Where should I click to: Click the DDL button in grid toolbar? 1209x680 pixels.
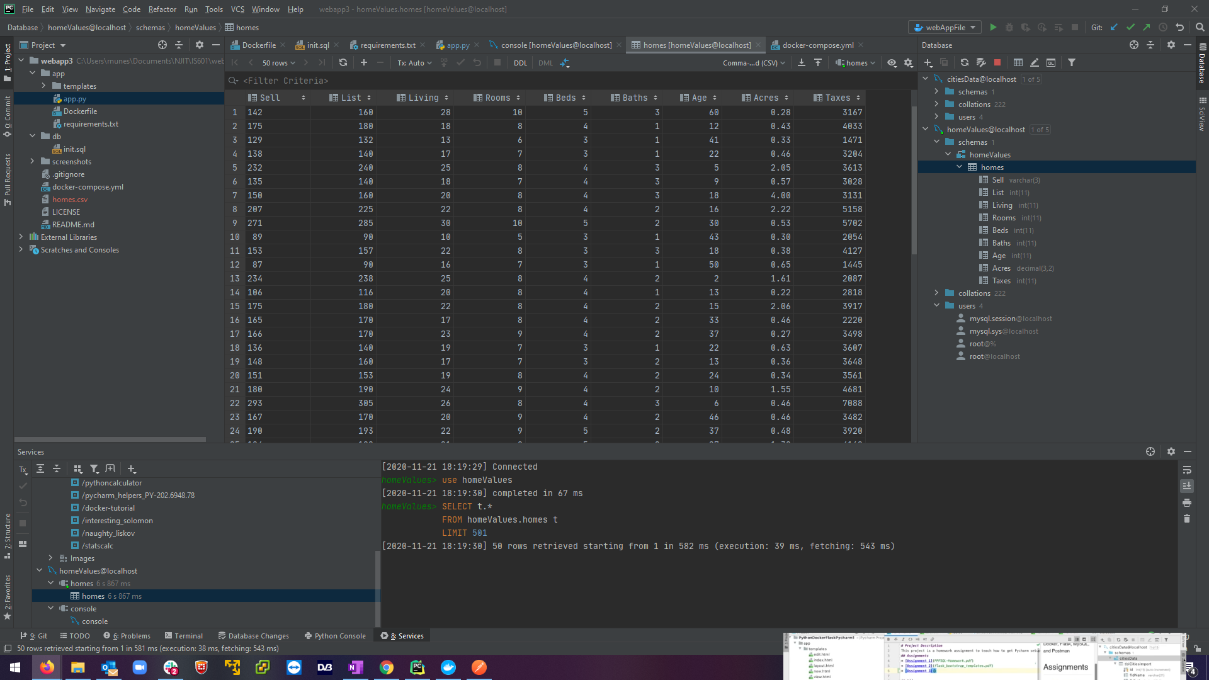(x=520, y=63)
